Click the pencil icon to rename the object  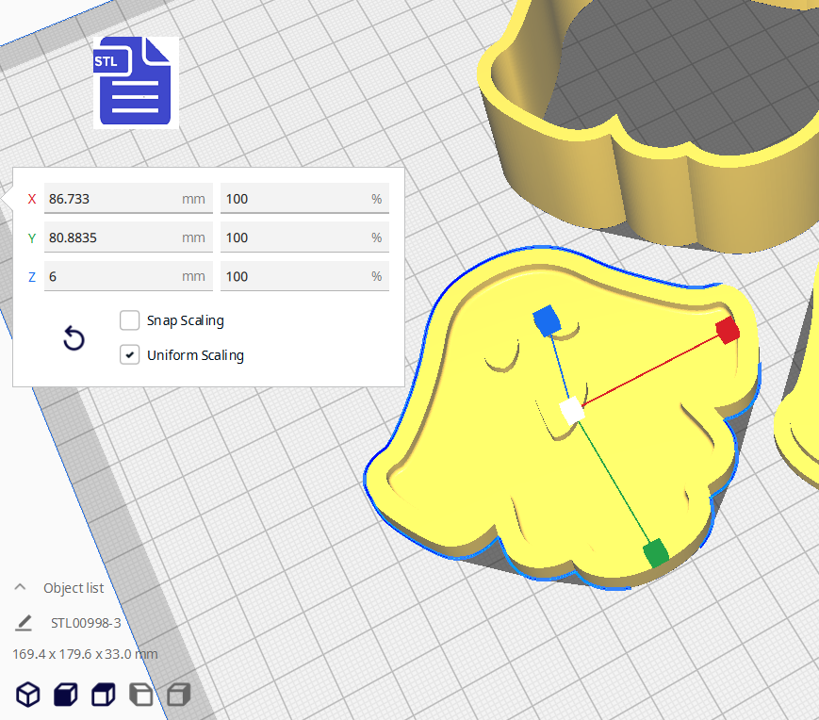coord(24,623)
